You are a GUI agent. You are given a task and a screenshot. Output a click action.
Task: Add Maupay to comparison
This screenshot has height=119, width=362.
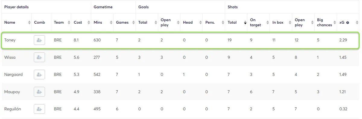[x=39, y=92]
